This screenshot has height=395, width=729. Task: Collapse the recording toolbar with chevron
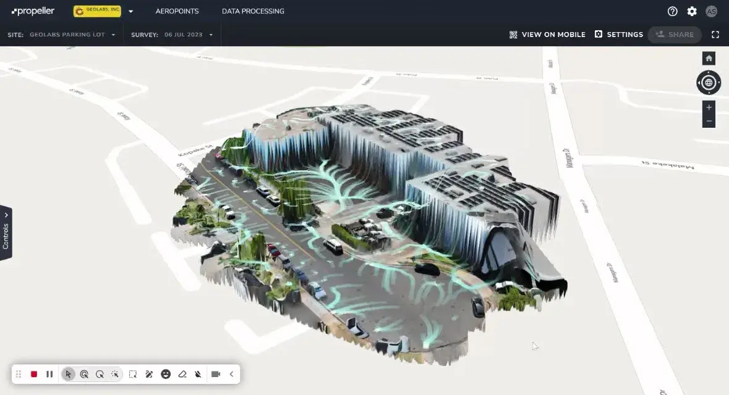click(x=231, y=374)
